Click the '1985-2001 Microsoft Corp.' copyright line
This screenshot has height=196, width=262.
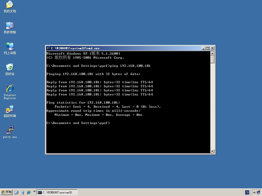coord(85,58)
